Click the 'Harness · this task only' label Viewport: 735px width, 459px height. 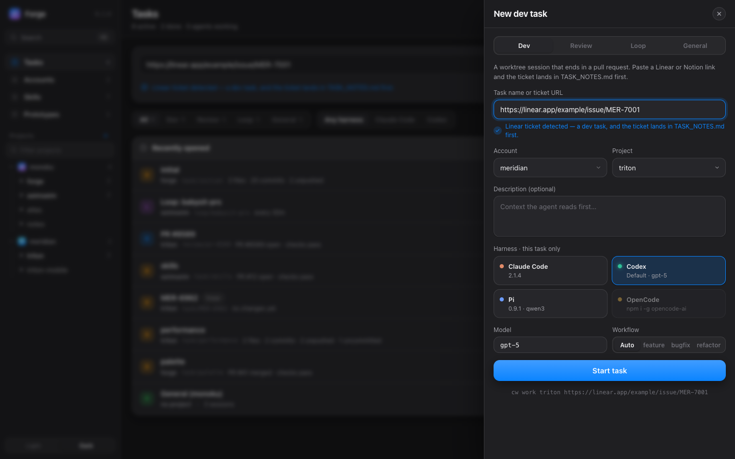tap(527, 249)
